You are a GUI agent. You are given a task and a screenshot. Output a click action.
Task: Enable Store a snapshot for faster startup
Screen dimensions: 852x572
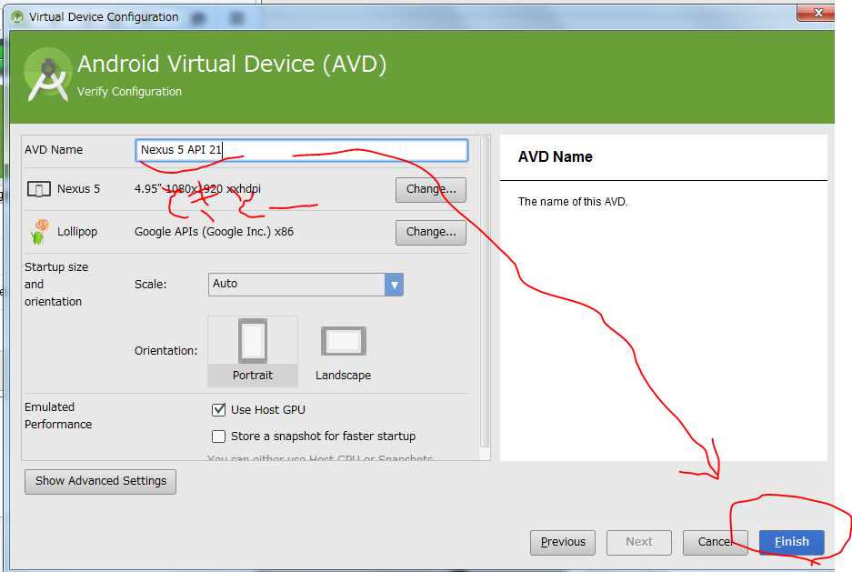pos(218,437)
